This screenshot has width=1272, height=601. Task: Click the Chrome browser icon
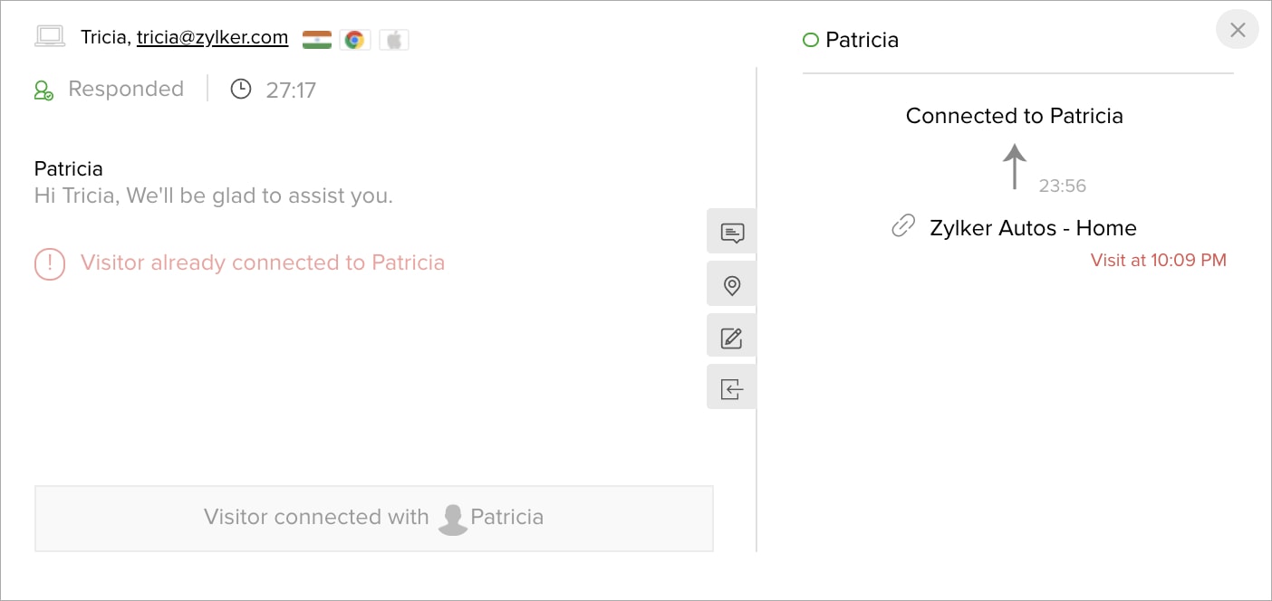coord(354,39)
